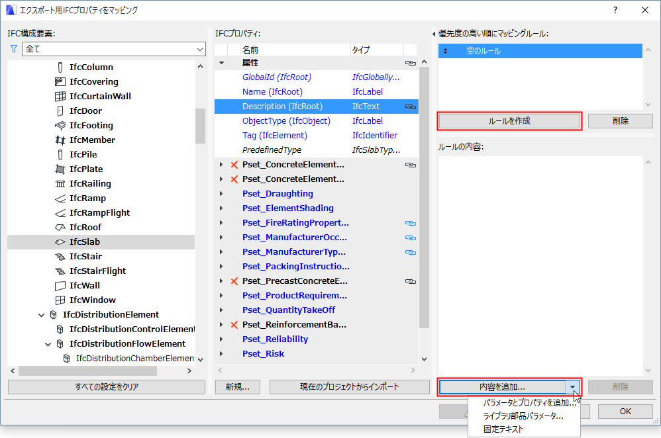Expand Pset_Reliability property set
The image size is (661, 438).
click(x=221, y=339)
